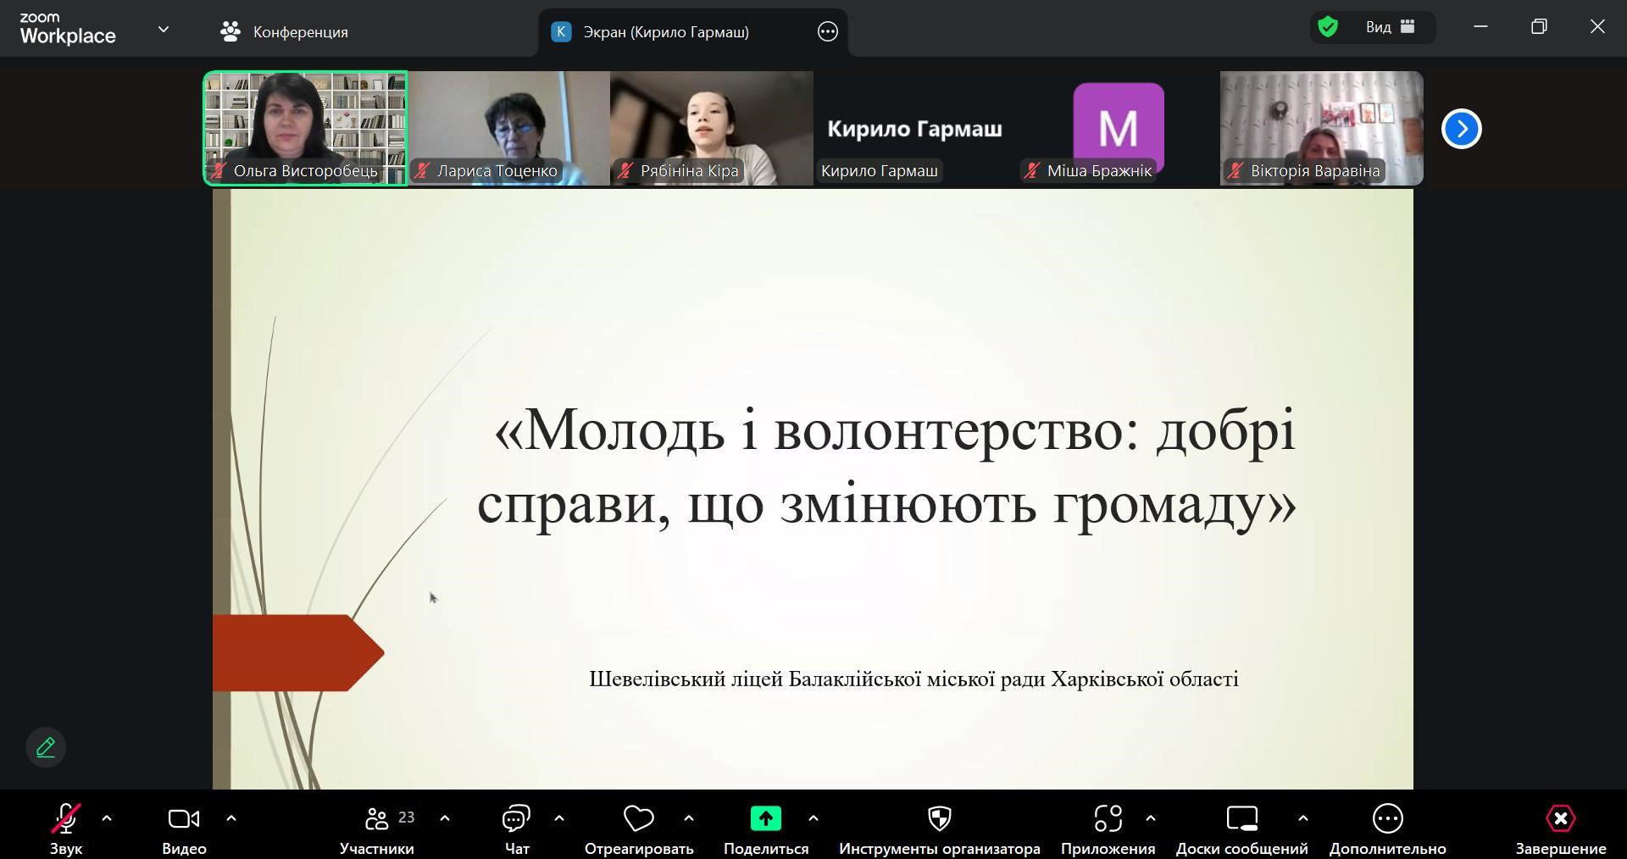Expand Zoom Workplace dropdown arrow
The image size is (1627, 859).
(x=164, y=28)
